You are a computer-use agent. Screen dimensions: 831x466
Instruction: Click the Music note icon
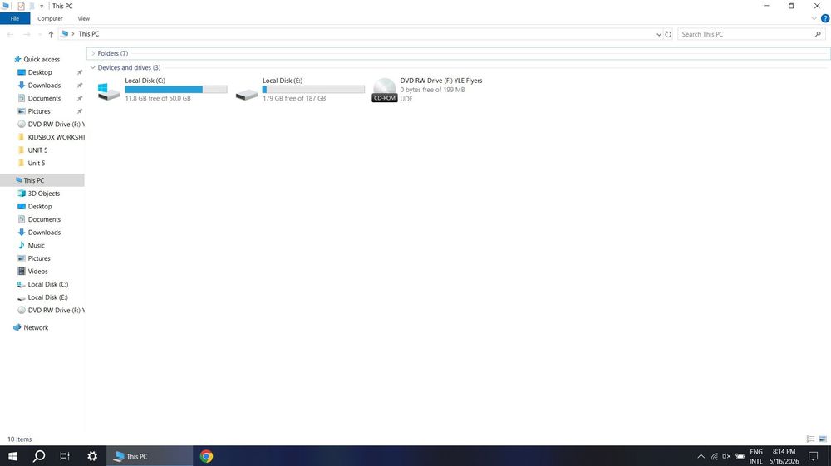(22, 246)
